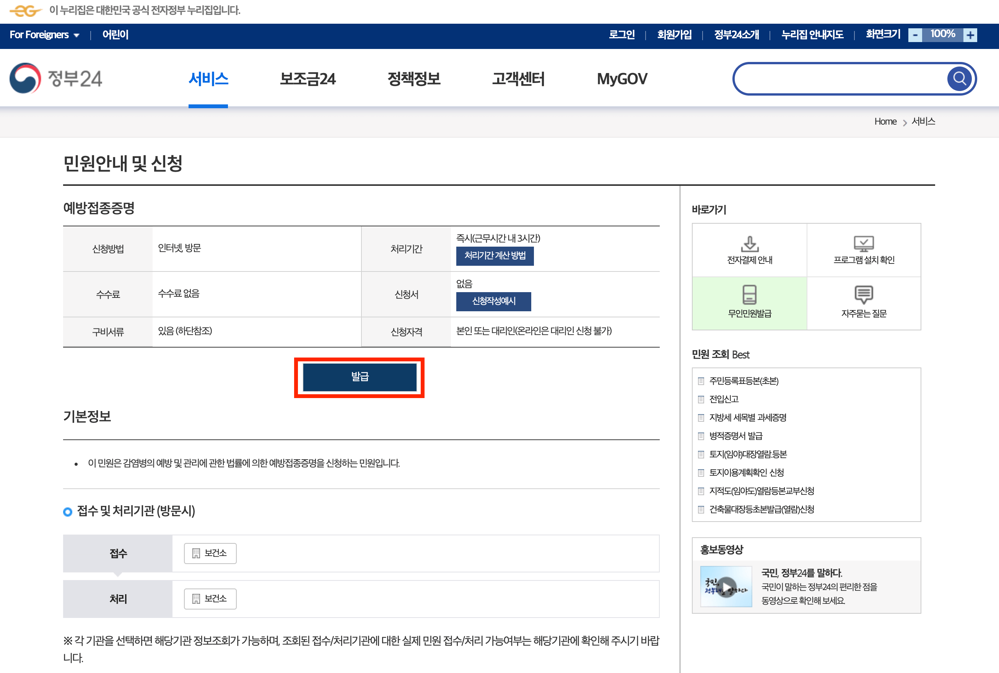The height and width of the screenshot is (673, 999).
Task: Play the 홍보동영상 video thumbnail
Action: 726,586
